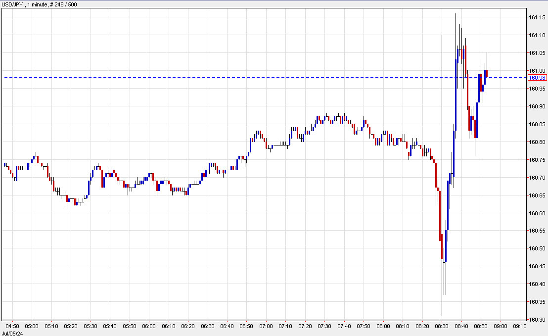
Task: Click the 08:00 time axis label
Action: 383,326
